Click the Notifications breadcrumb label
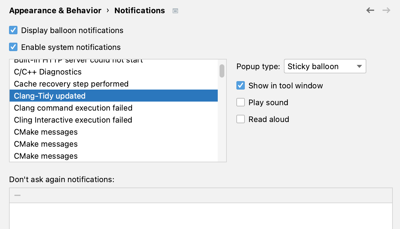This screenshot has width=400, height=229. [x=140, y=10]
